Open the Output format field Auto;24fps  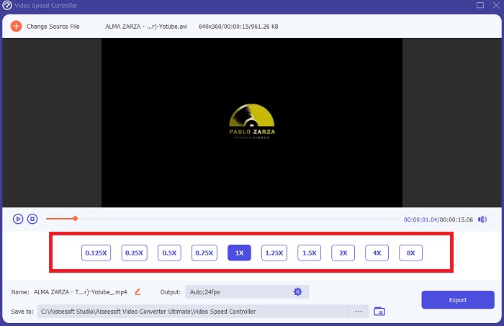pyautogui.click(x=238, y=291)
